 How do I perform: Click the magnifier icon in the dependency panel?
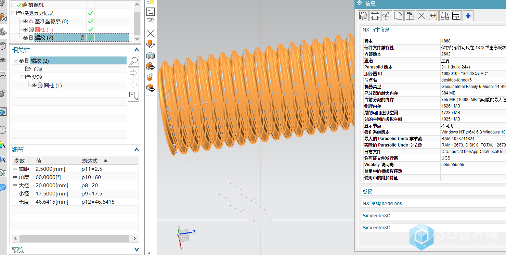coord(133,61)
